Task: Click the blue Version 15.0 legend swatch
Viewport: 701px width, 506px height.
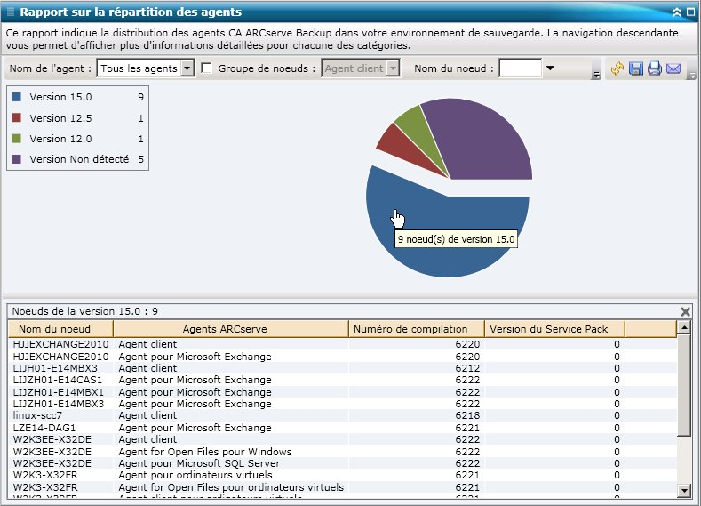Action: (x=17, y=96)
